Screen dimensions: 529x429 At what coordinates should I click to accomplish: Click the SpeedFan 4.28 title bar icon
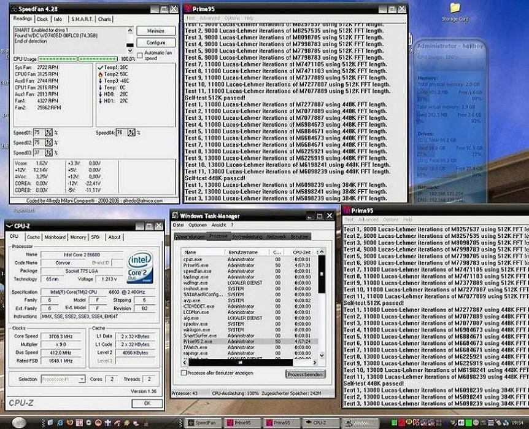click(x=14, y=9)
